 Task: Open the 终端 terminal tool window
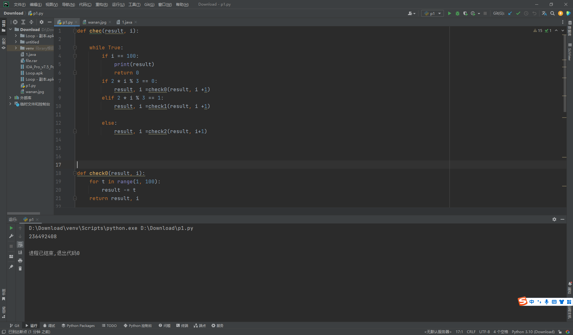182,325
